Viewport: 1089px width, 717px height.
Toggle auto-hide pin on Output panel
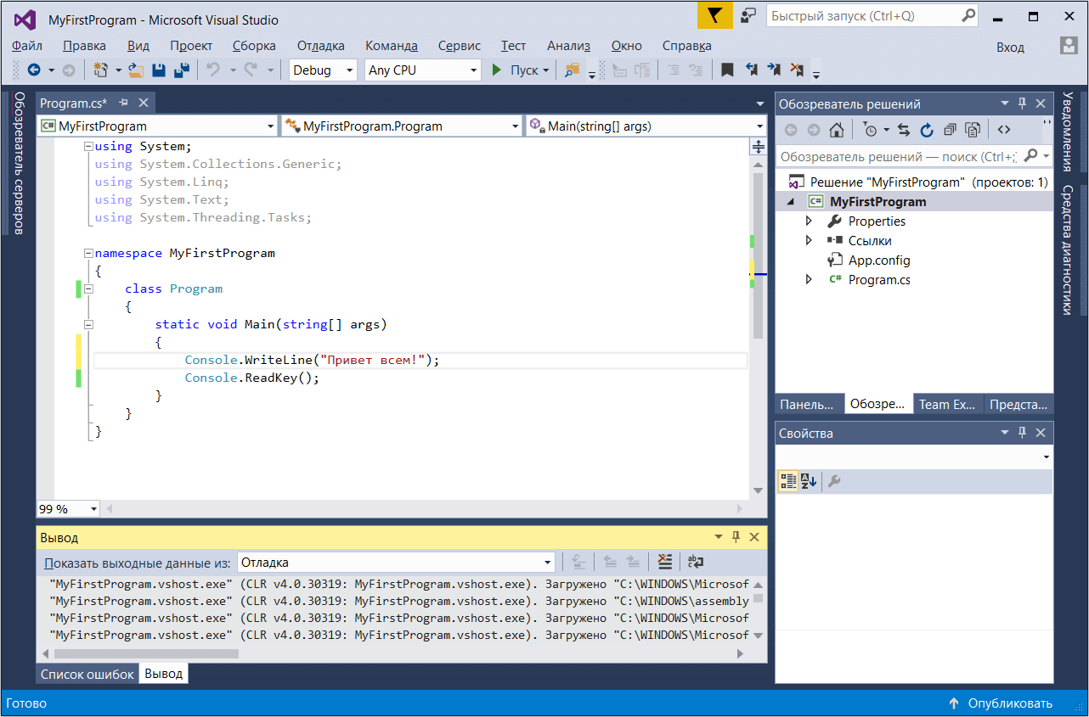pyautogui.click(x=736, y=537)
